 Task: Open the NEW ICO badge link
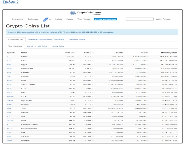click(47, 19)
